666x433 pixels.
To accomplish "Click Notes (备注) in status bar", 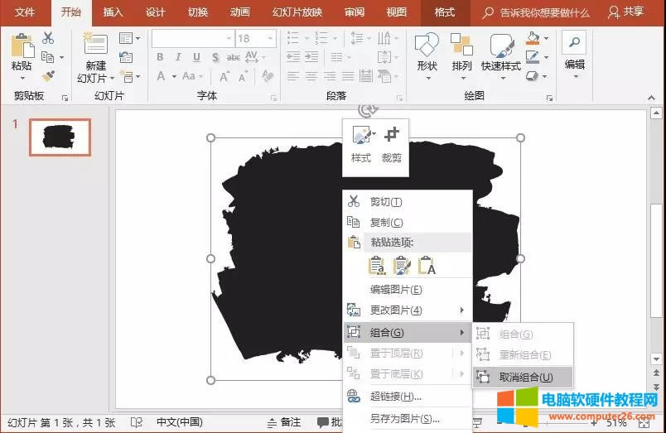I will 283,422.
